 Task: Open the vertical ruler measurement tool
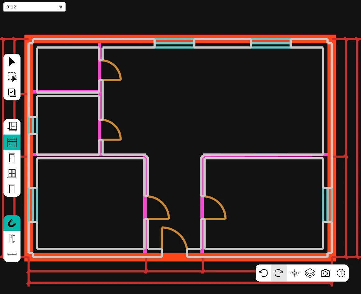[x=12, y=238]
